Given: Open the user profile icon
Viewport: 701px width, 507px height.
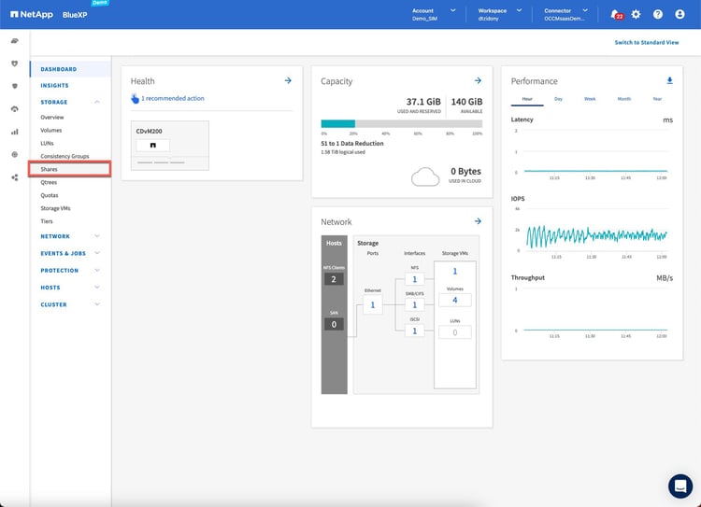Looking at the screenshot, I should tap(680, 14).
